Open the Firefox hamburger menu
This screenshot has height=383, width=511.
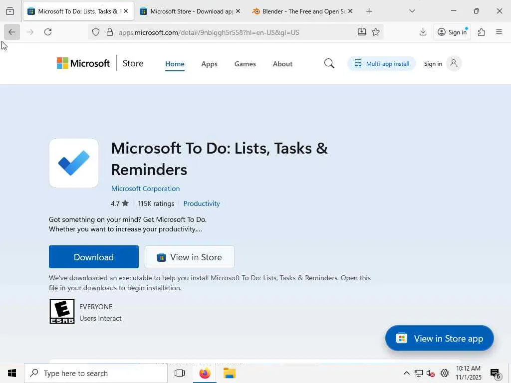coord(499,32)
